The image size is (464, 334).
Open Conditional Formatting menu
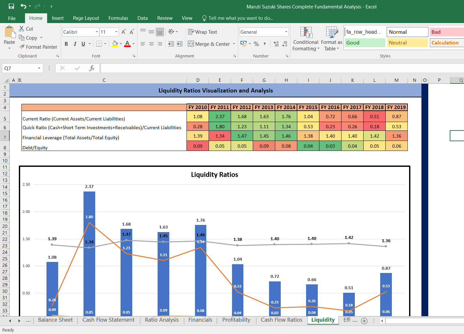(x=306, y=39)
